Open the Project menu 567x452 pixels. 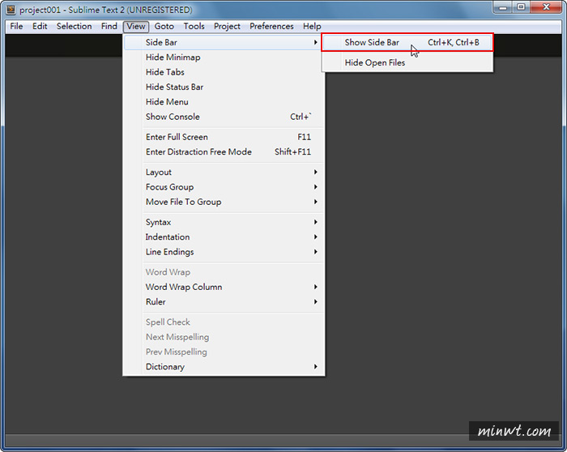pos(227,27)
